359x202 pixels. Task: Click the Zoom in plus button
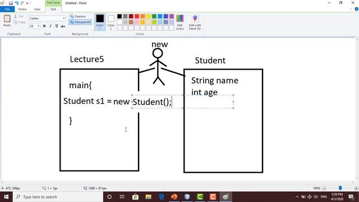coord(356,188)
